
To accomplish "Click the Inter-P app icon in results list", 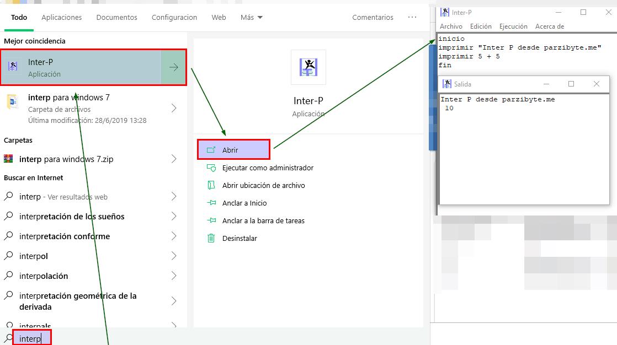I will tap(13, 66).
